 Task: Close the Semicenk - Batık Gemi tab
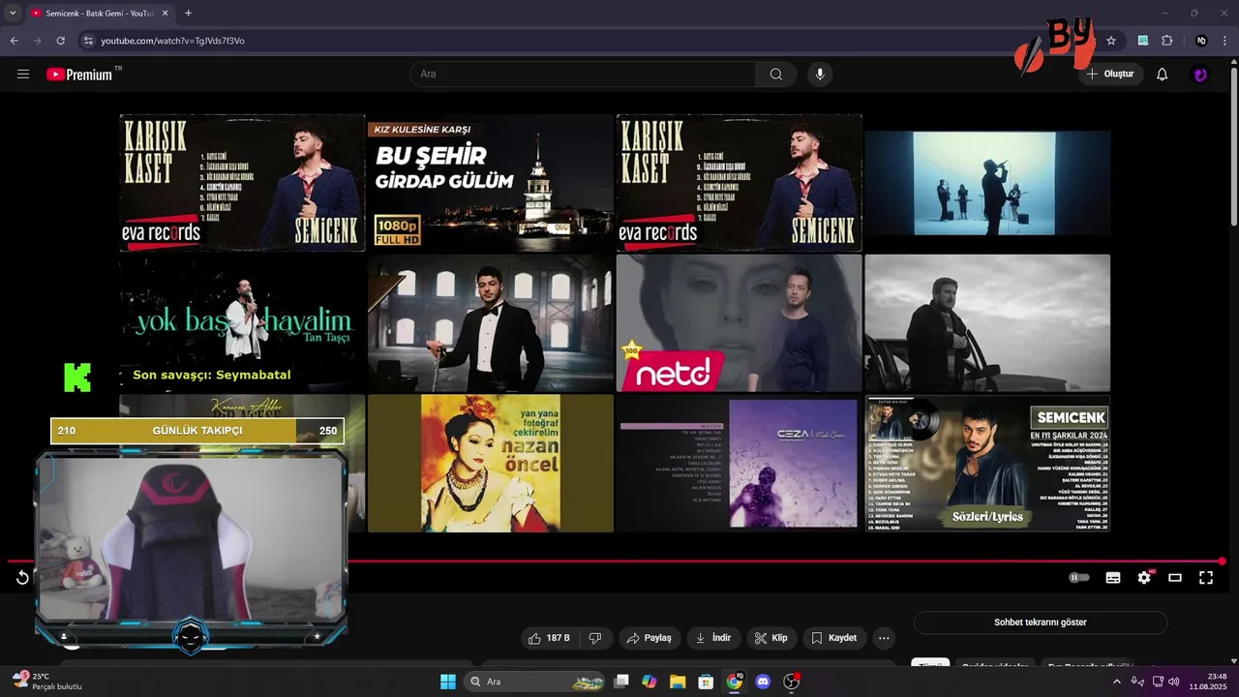coord(164,14)
